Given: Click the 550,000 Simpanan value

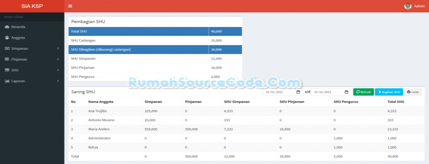Looking at the screenshot, I should pyautogui.click(x=151, y=129).
